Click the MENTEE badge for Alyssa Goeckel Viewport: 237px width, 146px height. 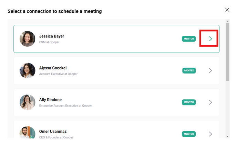click(189, 70)
